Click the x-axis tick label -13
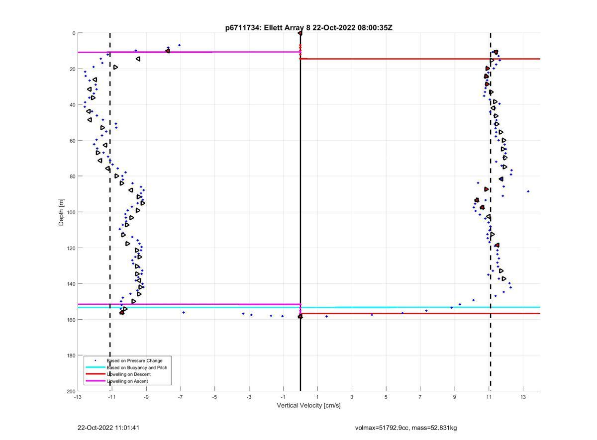 78,397
